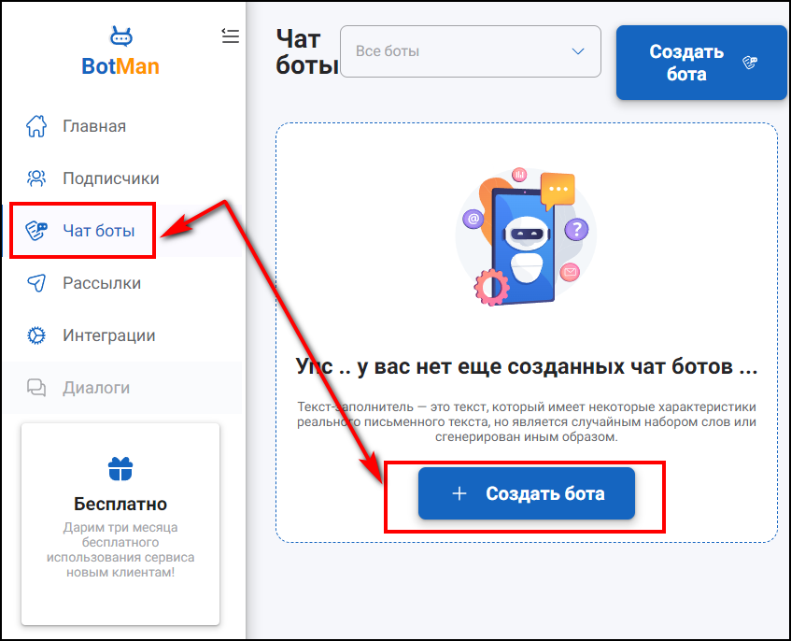Image resolution: width=791 pixels, height=641 pixels.
Task: Click the central + Создать бота button
Action: pyautogui.click(x=526, y=493)
